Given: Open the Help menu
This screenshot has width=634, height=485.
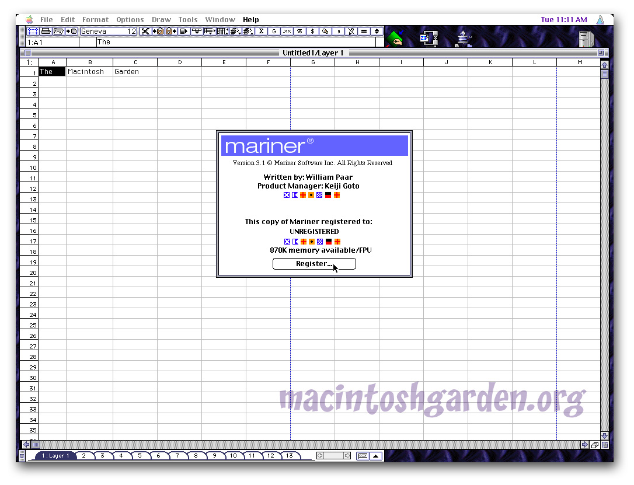Looking at the screenshot, I should pyautogui.click(x=250, y=19).
